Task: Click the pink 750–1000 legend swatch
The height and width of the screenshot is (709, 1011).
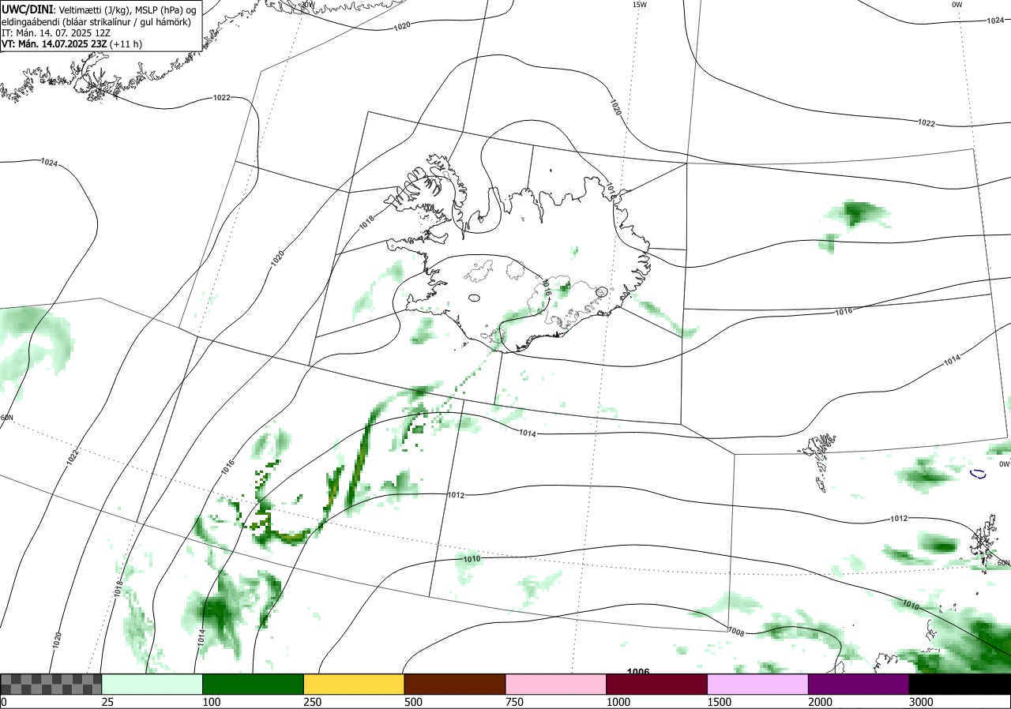Action: coord(556,684)
